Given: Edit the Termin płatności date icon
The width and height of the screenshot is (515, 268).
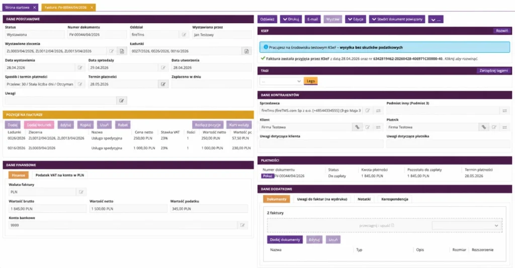Looking at the screenshot, I should click(x=163, y=84).
